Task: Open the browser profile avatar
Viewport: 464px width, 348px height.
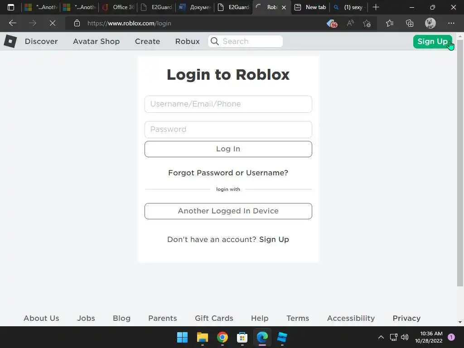Action: [x=430, y=23]
